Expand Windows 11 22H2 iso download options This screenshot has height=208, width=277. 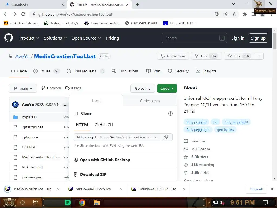click(184, 189)
